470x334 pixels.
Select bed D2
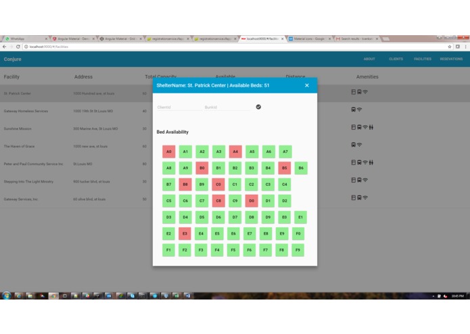285,201
